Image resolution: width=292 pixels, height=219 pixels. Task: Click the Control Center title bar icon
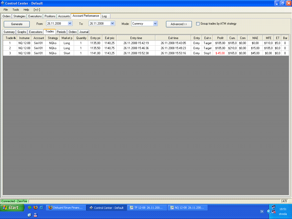(x=3, y=3)
